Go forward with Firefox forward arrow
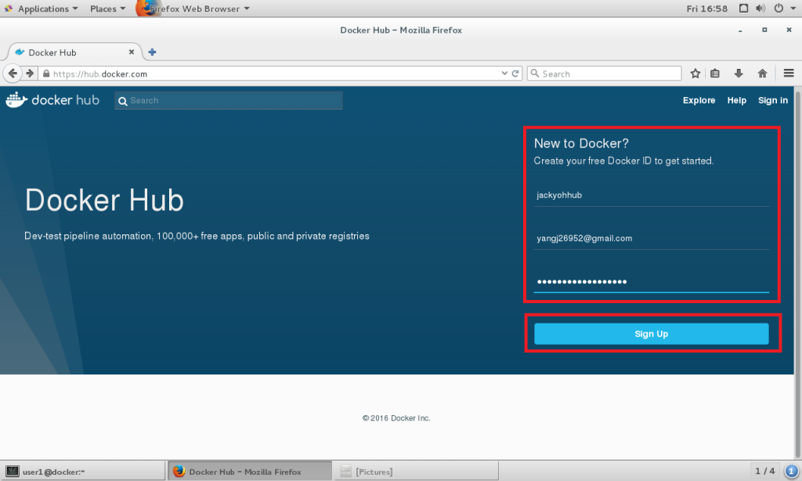 click(30, 74)
